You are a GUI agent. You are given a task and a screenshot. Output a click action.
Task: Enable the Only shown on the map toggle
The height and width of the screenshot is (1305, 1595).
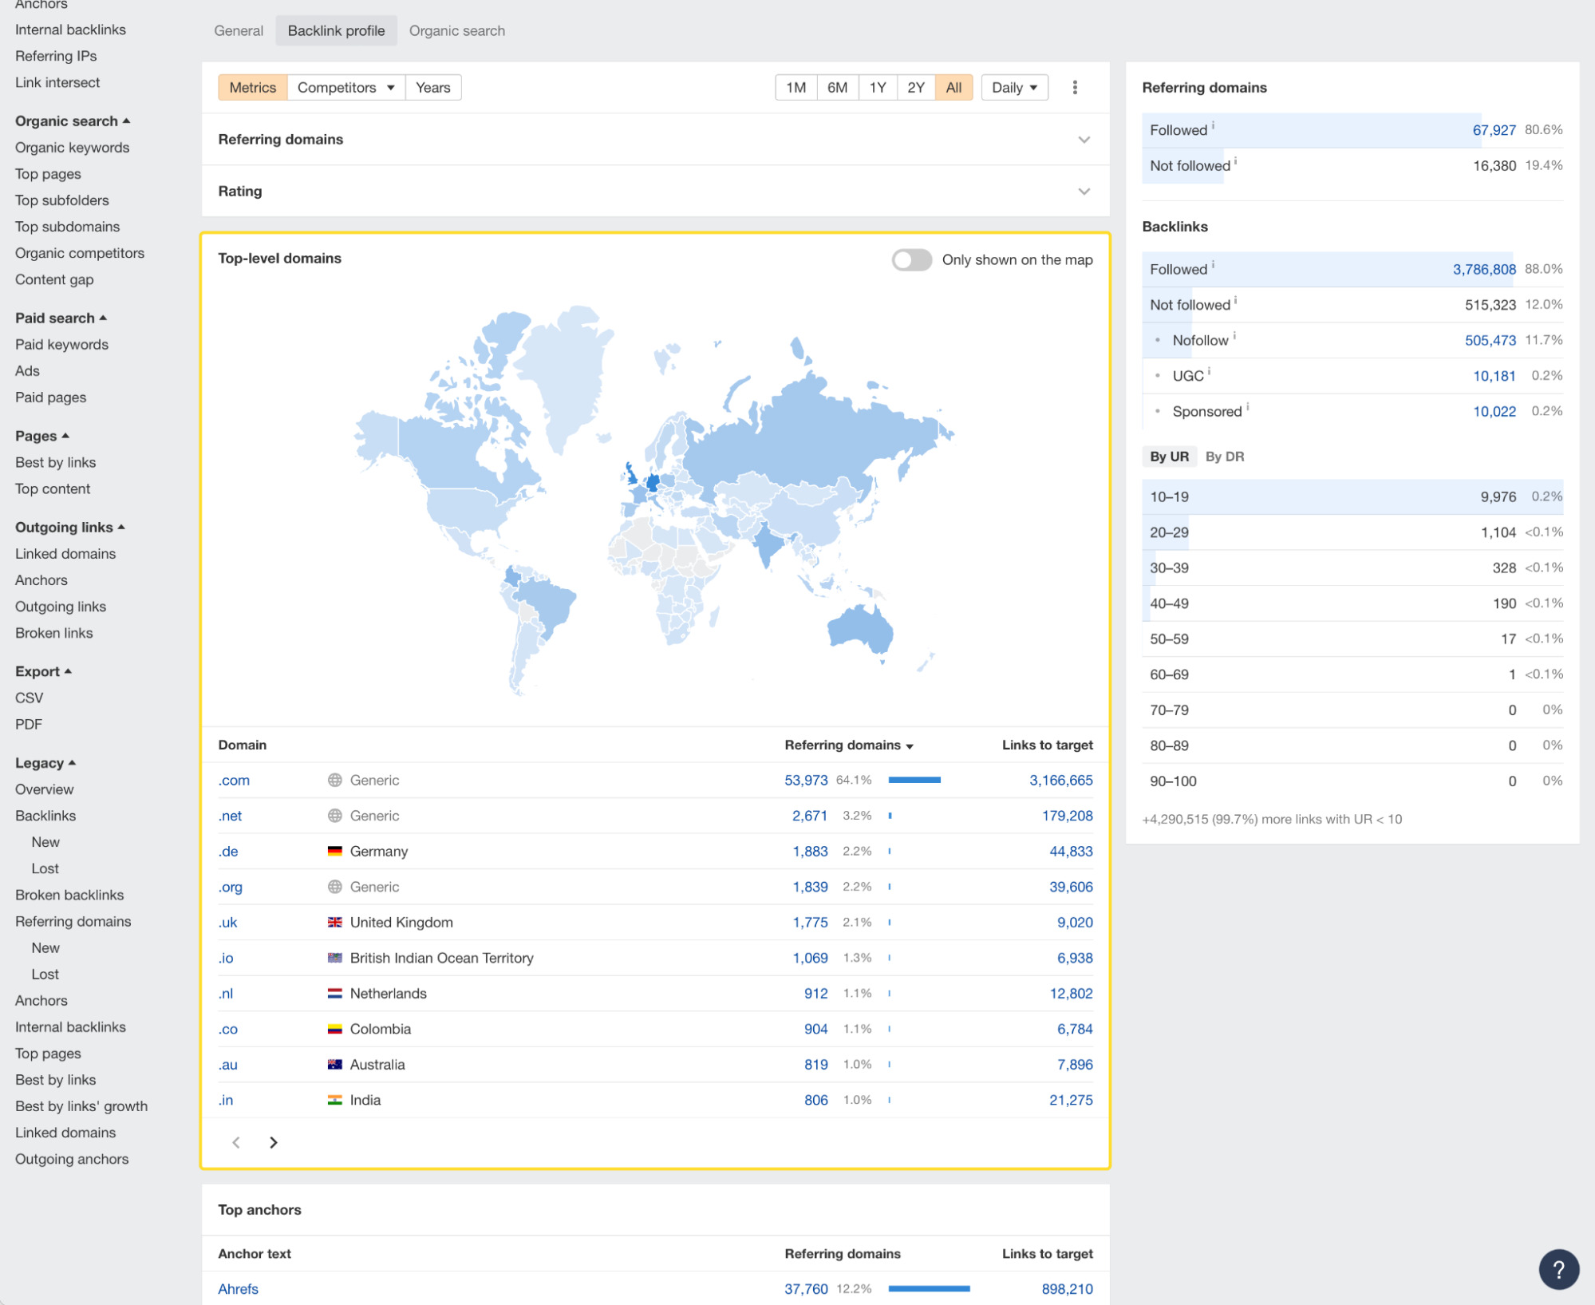pyautogui.click(x=910, y=259)
